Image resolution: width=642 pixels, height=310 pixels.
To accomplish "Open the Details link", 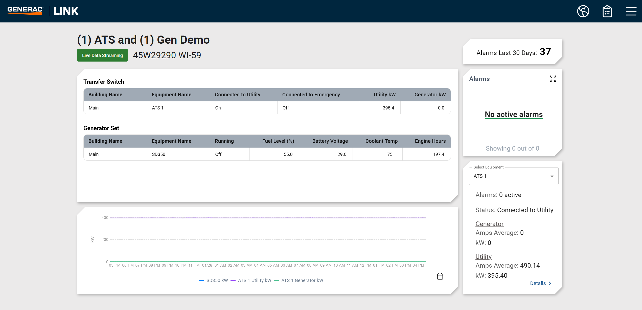I will [x=538, y=283].
